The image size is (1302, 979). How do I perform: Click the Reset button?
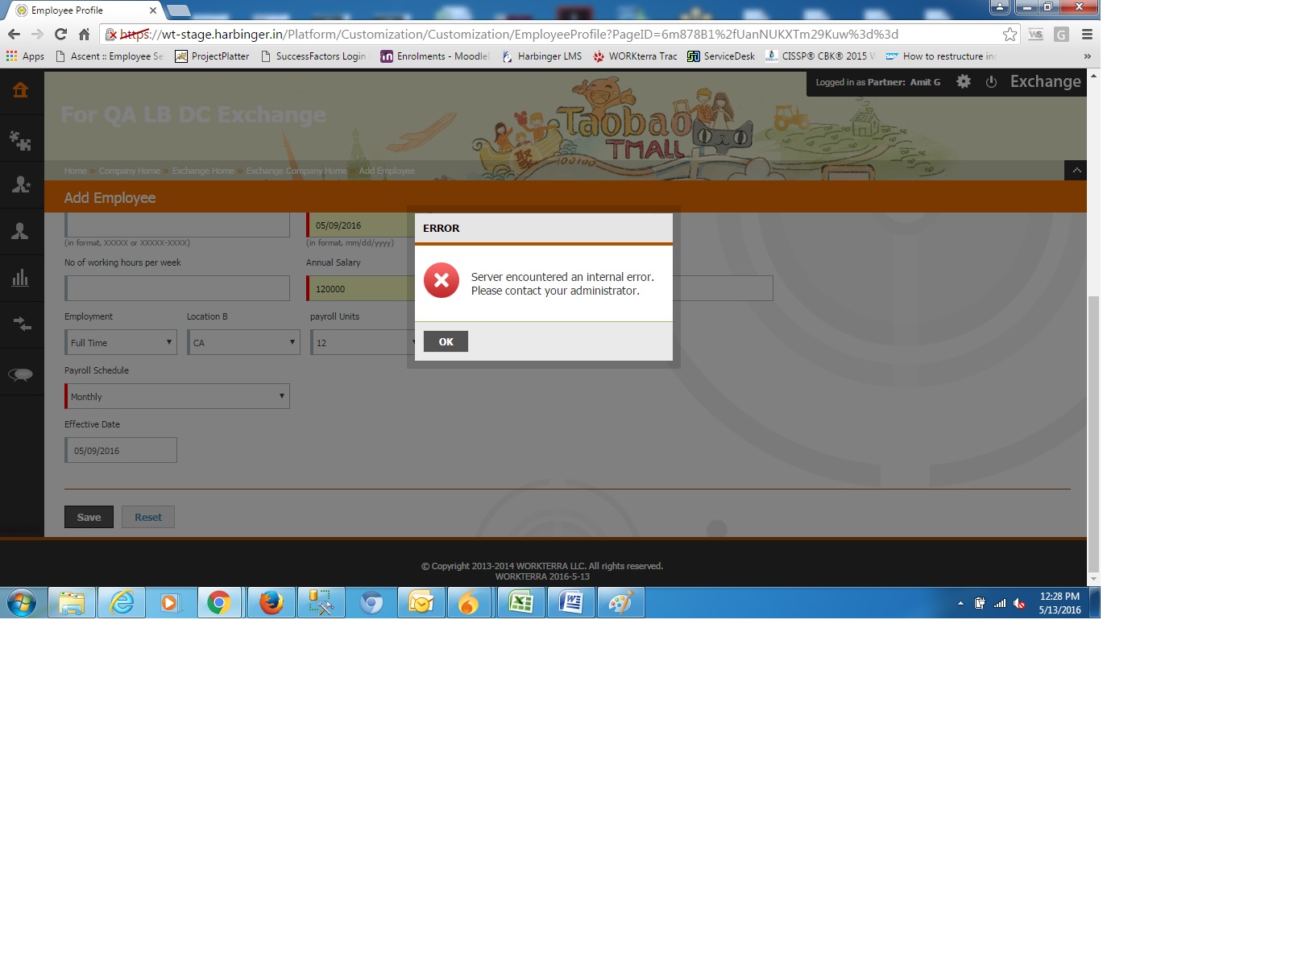point(148,518)
